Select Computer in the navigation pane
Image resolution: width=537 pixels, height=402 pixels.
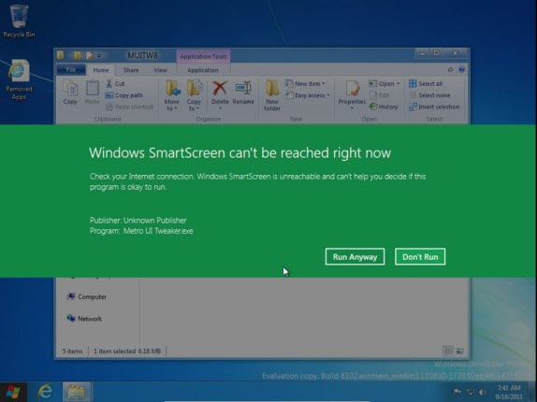coord(87,296)
